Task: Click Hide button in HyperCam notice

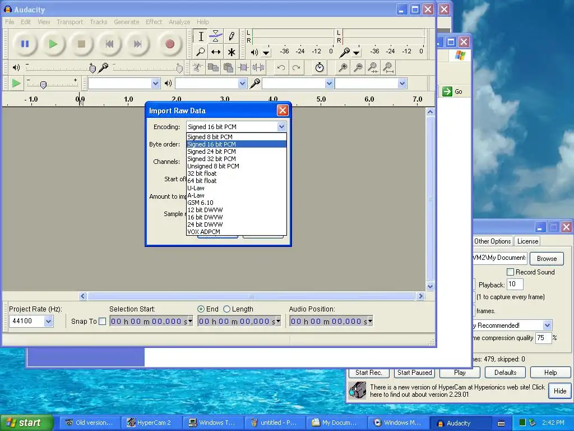Action: click(x=560, y=391)
